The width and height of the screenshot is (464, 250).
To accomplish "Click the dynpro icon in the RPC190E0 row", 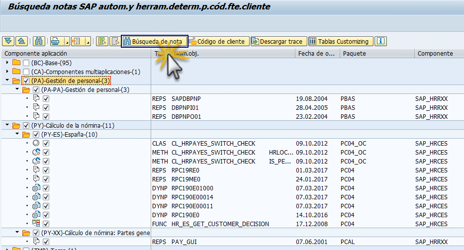I will click(x=36, y=215).
